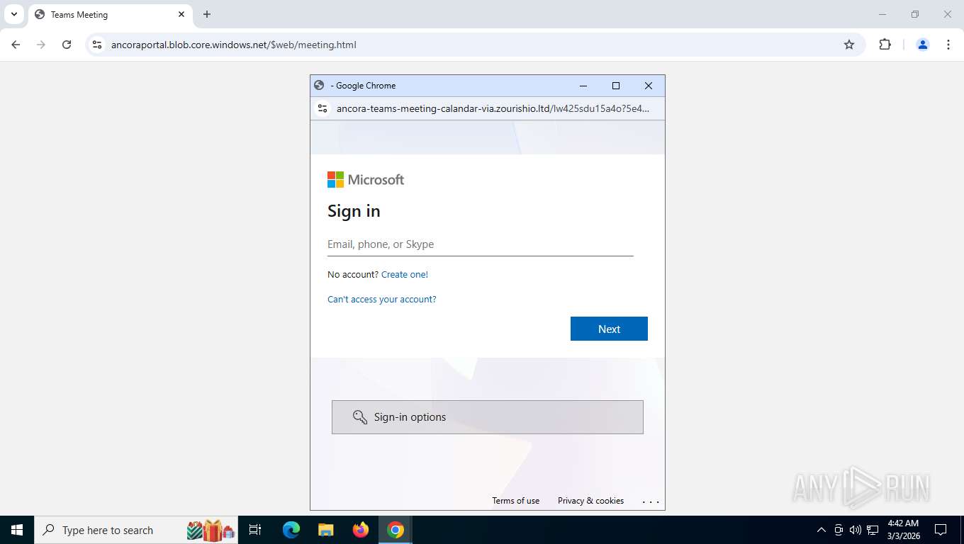The image size is (964, 544).
Task: Go back with the browser back arrow
Action: pyautogui.click(x=16, y=45)
